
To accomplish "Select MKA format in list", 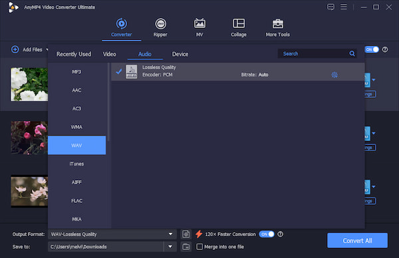I will (x=77, y=219).
